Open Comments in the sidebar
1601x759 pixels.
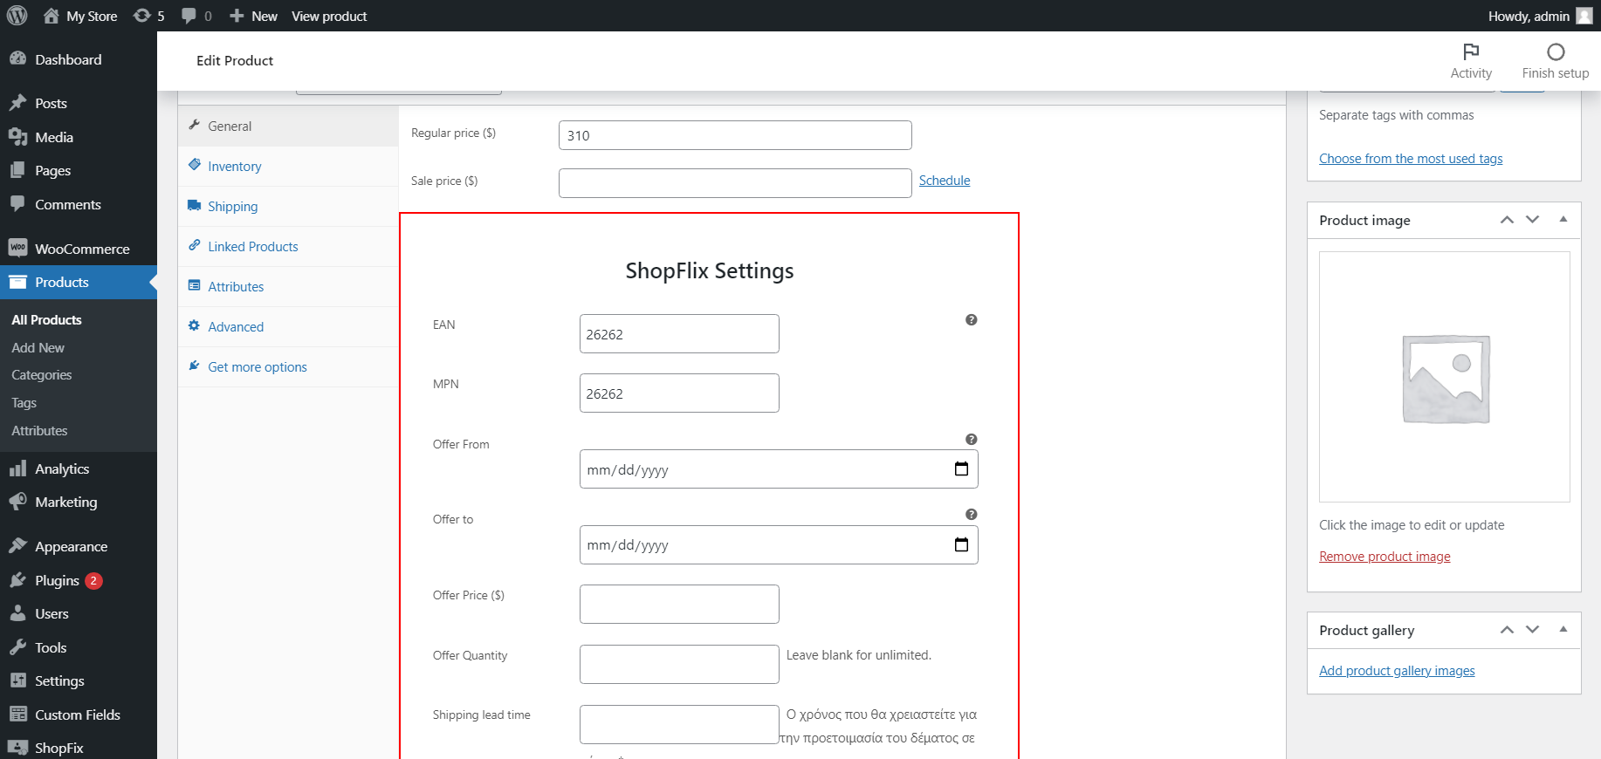click(79, 204)
